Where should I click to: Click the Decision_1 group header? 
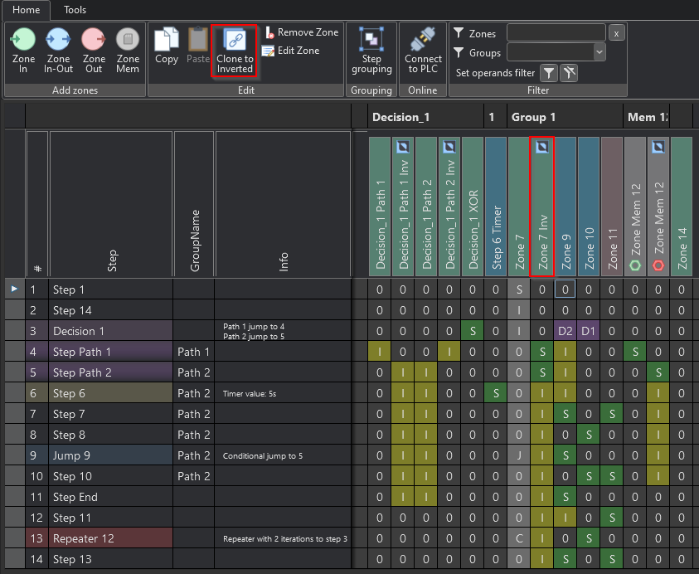pos(425,117)
